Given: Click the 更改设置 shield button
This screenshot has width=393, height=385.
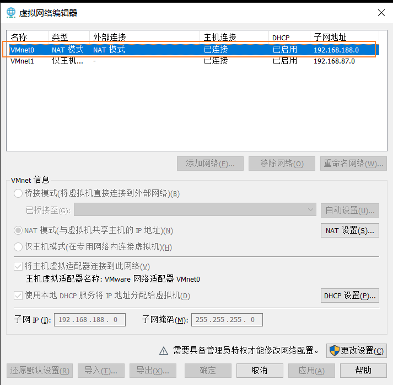Looking at the screenshot, I should click(357, 351).
